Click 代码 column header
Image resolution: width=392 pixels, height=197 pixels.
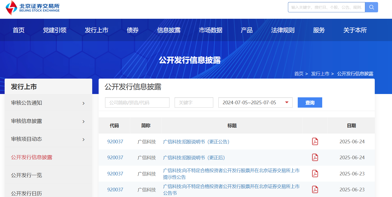pyautogui.click(x=114, y=126)
